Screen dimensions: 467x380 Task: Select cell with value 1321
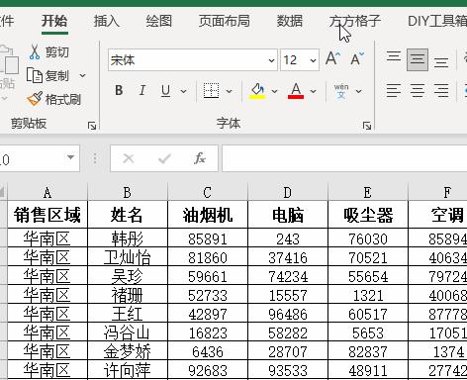click(368, 295)
